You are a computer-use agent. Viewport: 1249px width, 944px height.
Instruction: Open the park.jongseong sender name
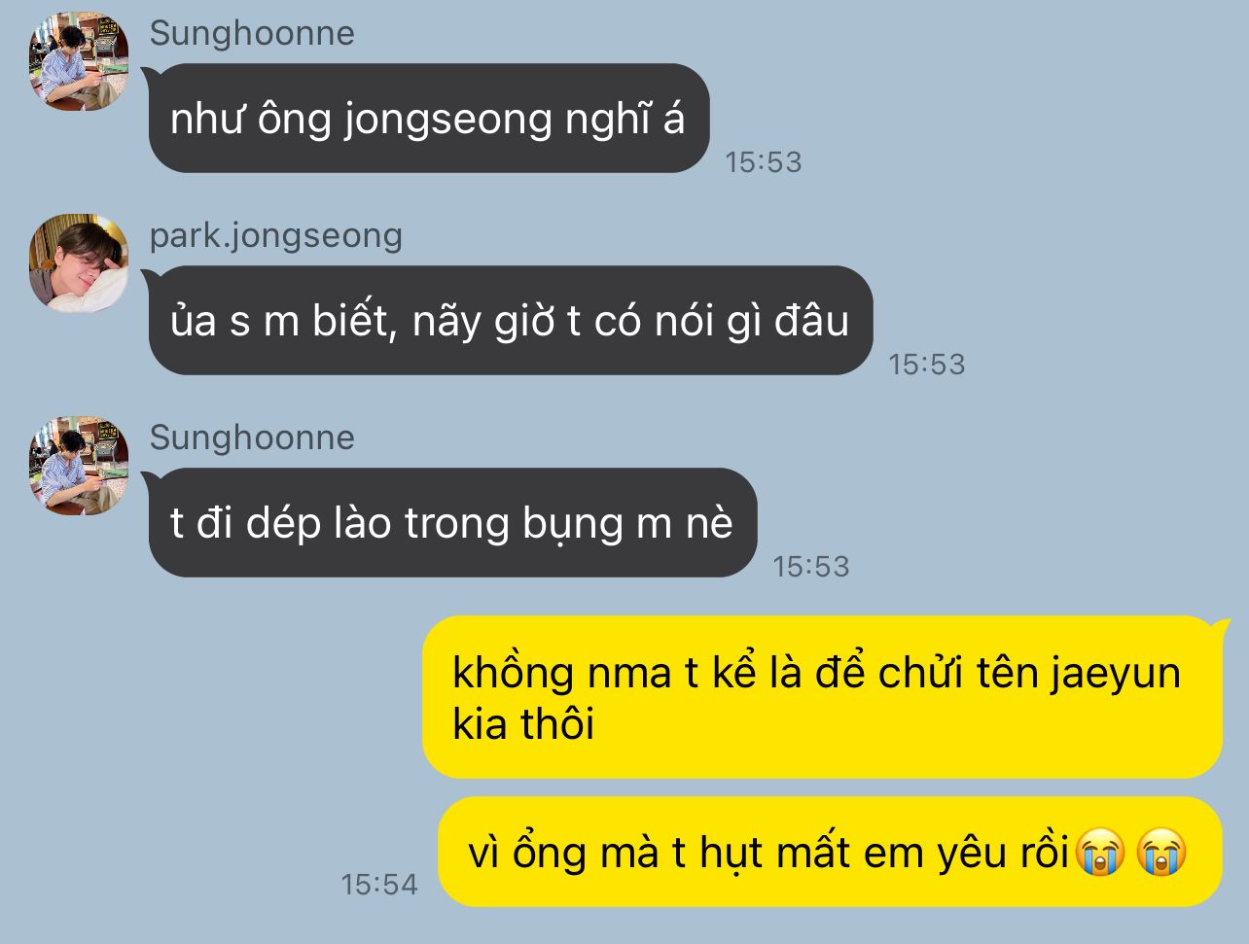pos(275,235)
